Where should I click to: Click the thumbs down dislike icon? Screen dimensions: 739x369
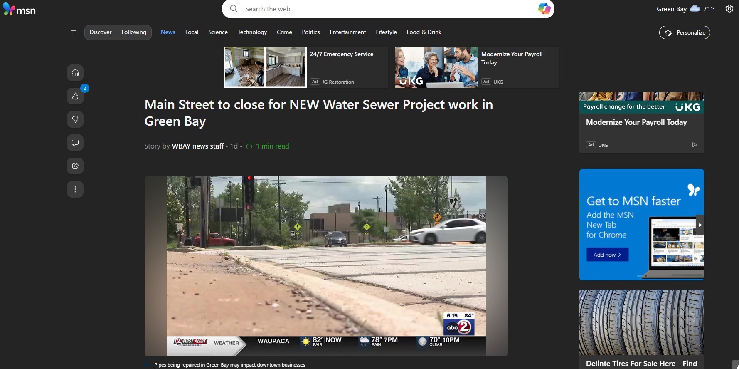click(x=75, y=120)
